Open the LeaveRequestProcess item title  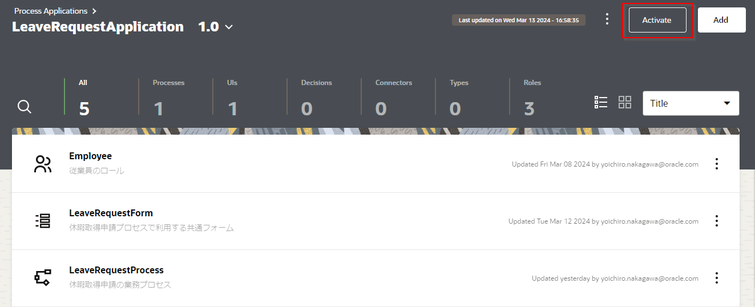(116, 270)
